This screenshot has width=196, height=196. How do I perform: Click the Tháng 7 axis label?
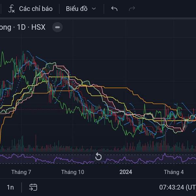[x=21, y=172]
